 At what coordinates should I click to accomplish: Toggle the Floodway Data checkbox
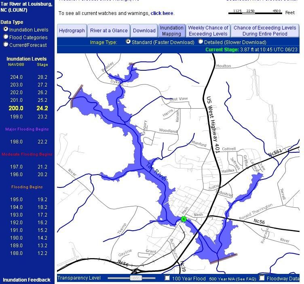tap(262, 278)
